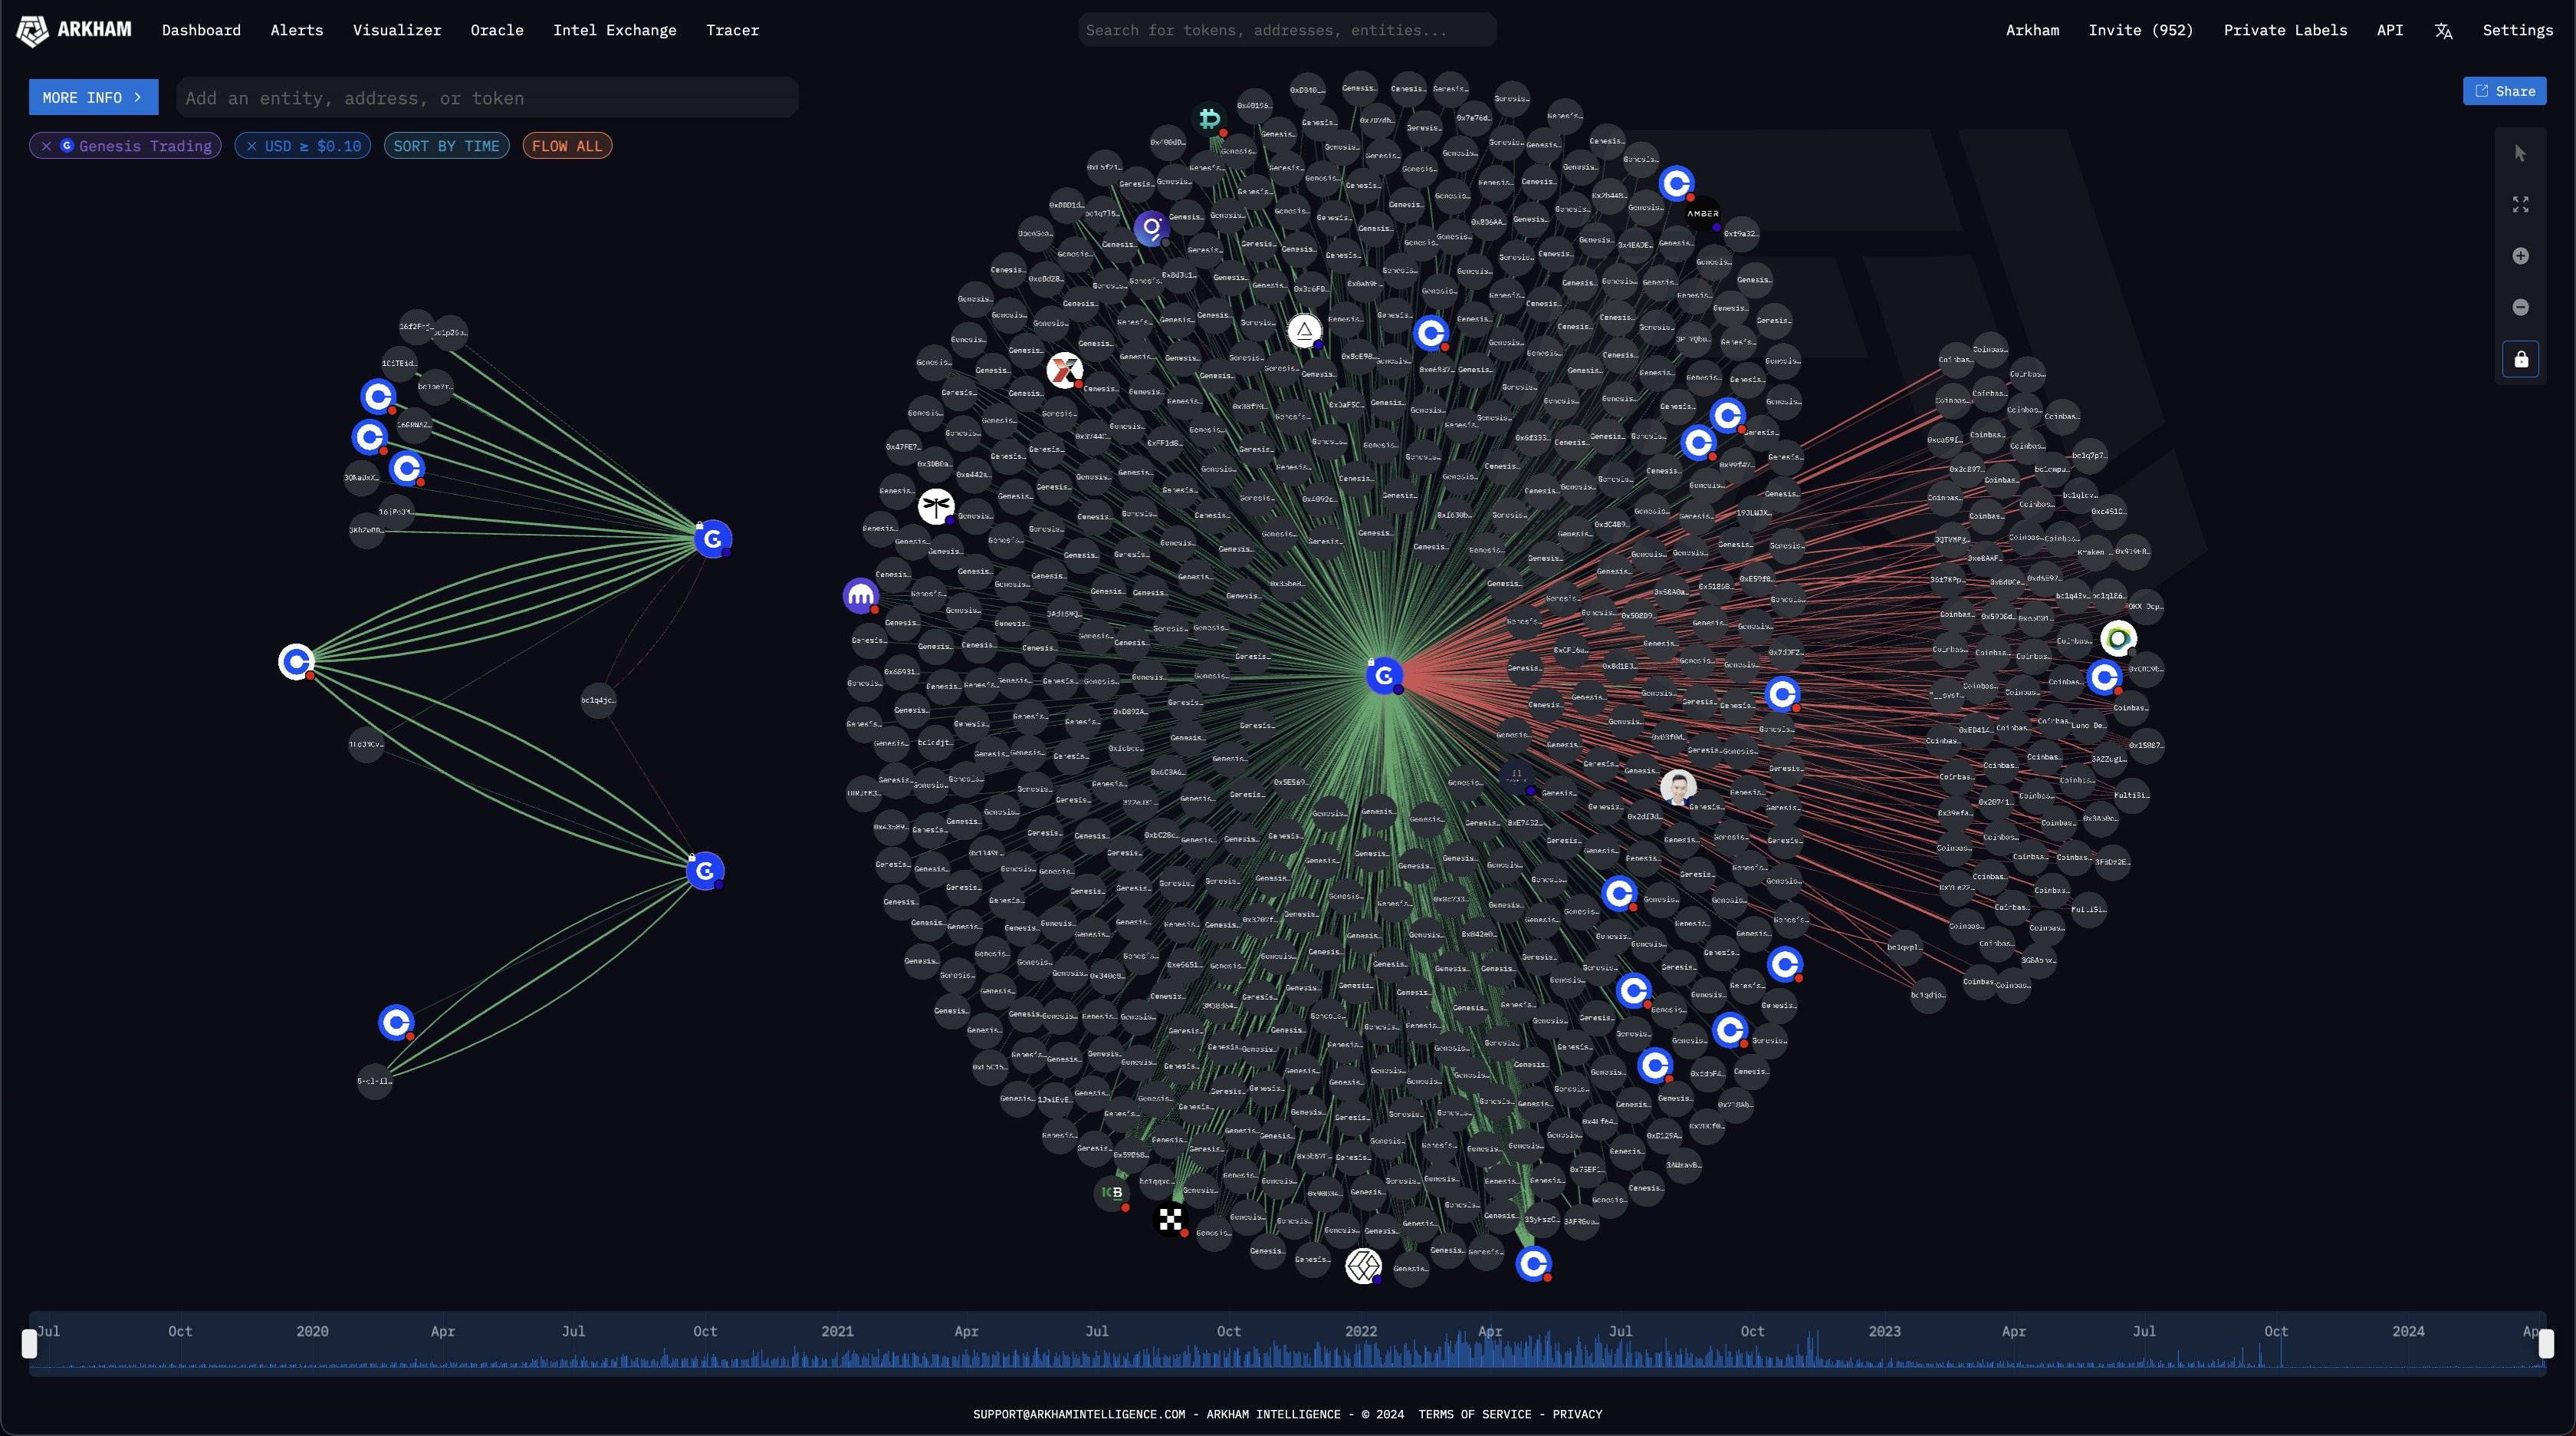2576x1436 pixels.
Task: Click the USD ≥ $0.10 filter label
Action: (x=313, y=146)
